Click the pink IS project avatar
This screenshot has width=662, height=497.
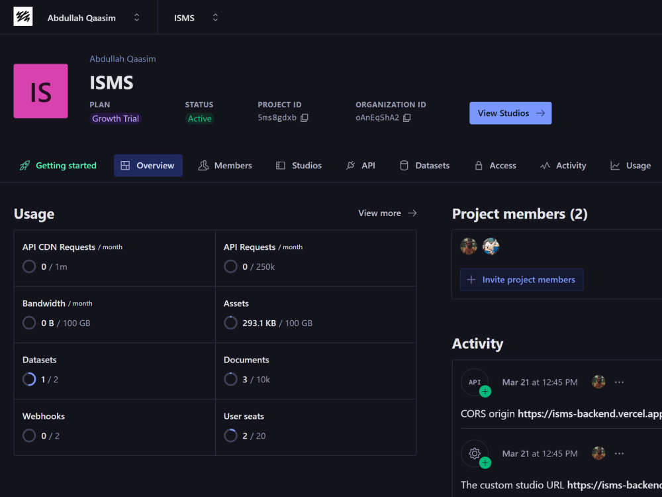tap(40, 91)
